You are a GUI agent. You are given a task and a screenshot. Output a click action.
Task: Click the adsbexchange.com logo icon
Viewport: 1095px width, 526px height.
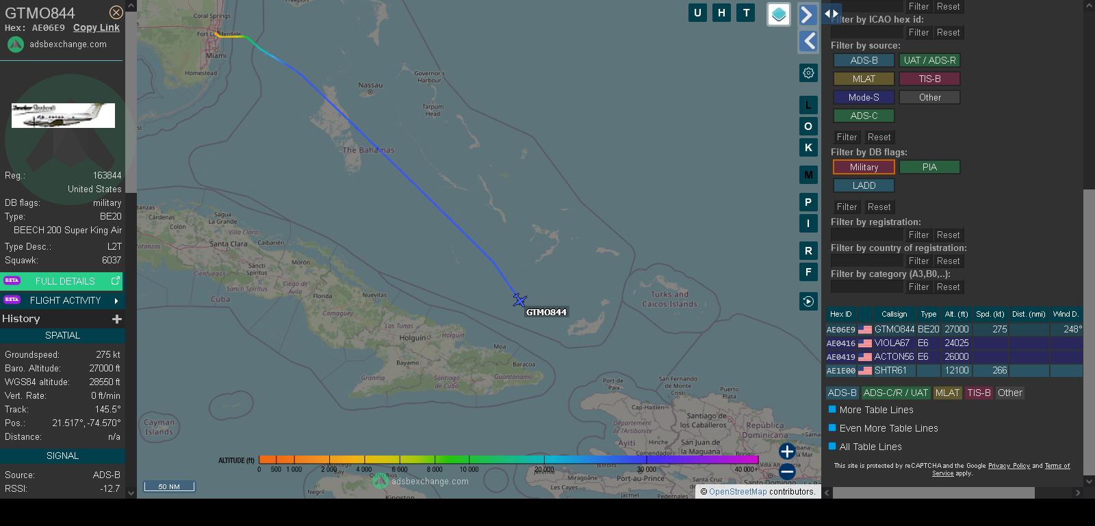(x=16, y=44)
